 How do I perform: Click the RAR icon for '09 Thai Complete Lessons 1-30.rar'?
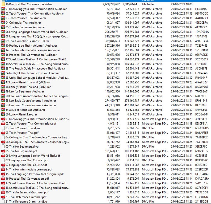coord(3,41)
